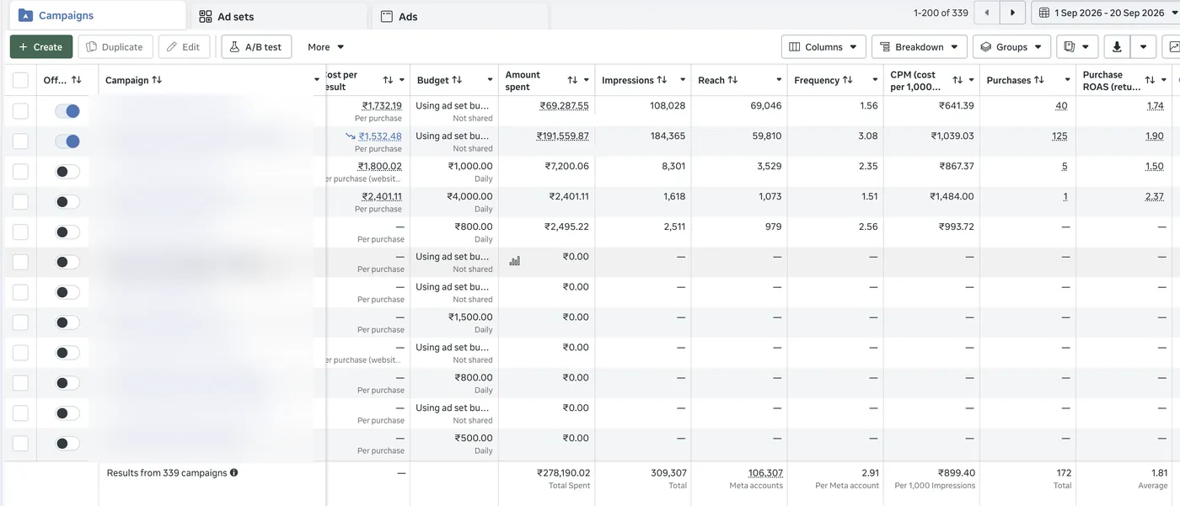Click the underlined 40 purchases value
Screen dimensions: 1180x506
(1061, 105)
